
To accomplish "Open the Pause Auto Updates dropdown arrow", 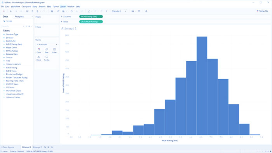I will click(40, 11).
